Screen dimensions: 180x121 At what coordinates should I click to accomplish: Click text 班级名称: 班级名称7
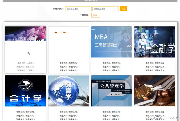point(112,119)
